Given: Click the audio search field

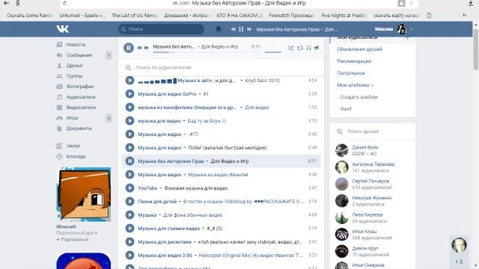Looking at the screenshot, I should pos(222,67).
